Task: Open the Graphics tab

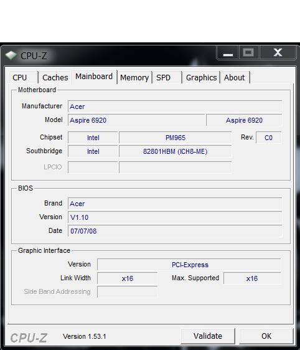Action: pos(201,77)
